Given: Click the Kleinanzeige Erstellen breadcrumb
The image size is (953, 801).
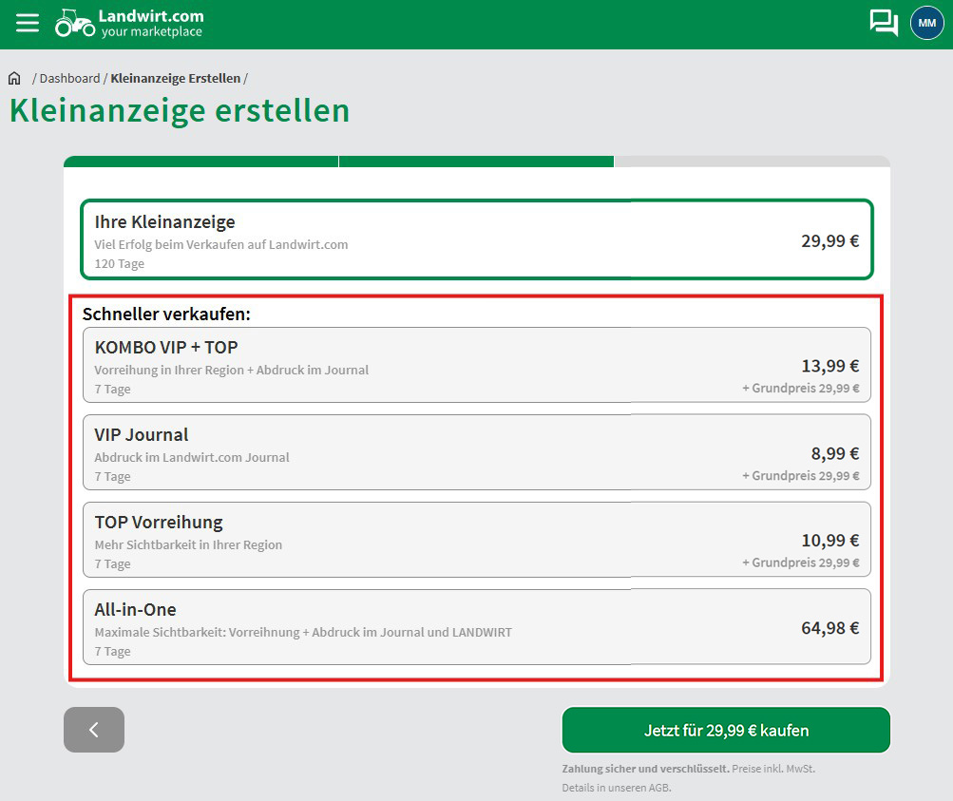Looking at the screenshot, I should pyautogui.click(x=175, y=79).
